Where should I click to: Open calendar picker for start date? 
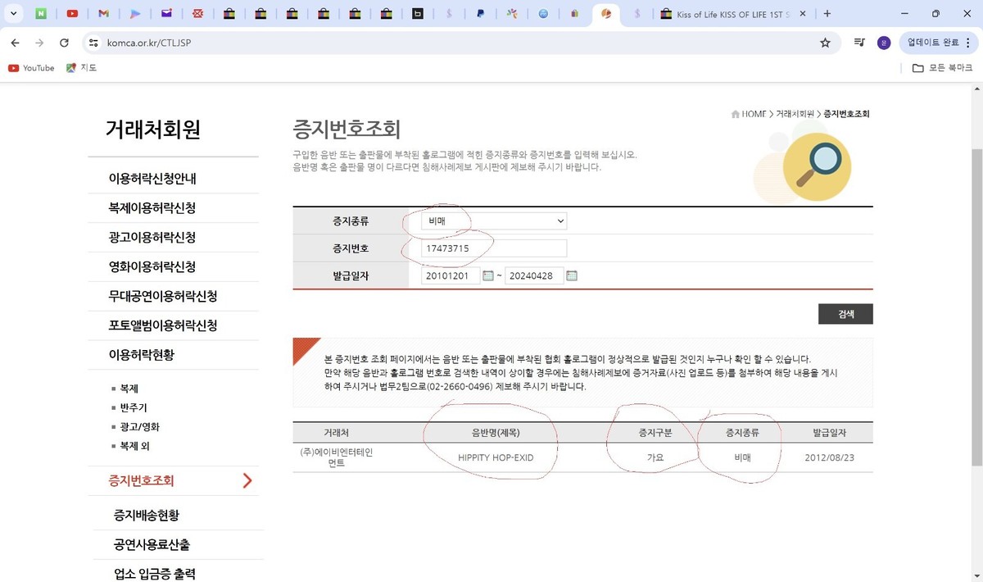pyautogui.click(x=488, y=276)
